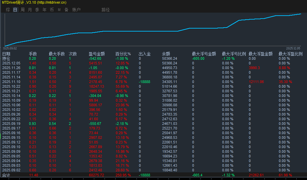Click the 百分比% column header
This screenshot has width=307, height=180.
click(123, 54)
